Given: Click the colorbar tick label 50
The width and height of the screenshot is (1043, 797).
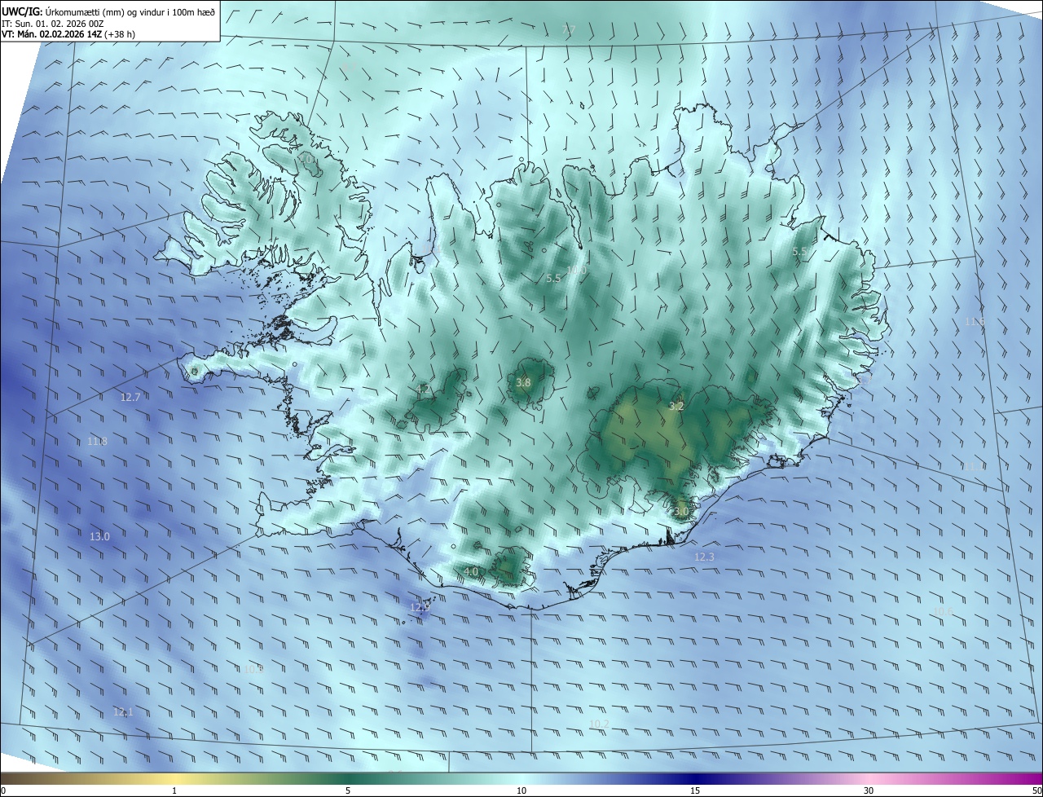Looking at the screenshot, I should pos(1036,790).
